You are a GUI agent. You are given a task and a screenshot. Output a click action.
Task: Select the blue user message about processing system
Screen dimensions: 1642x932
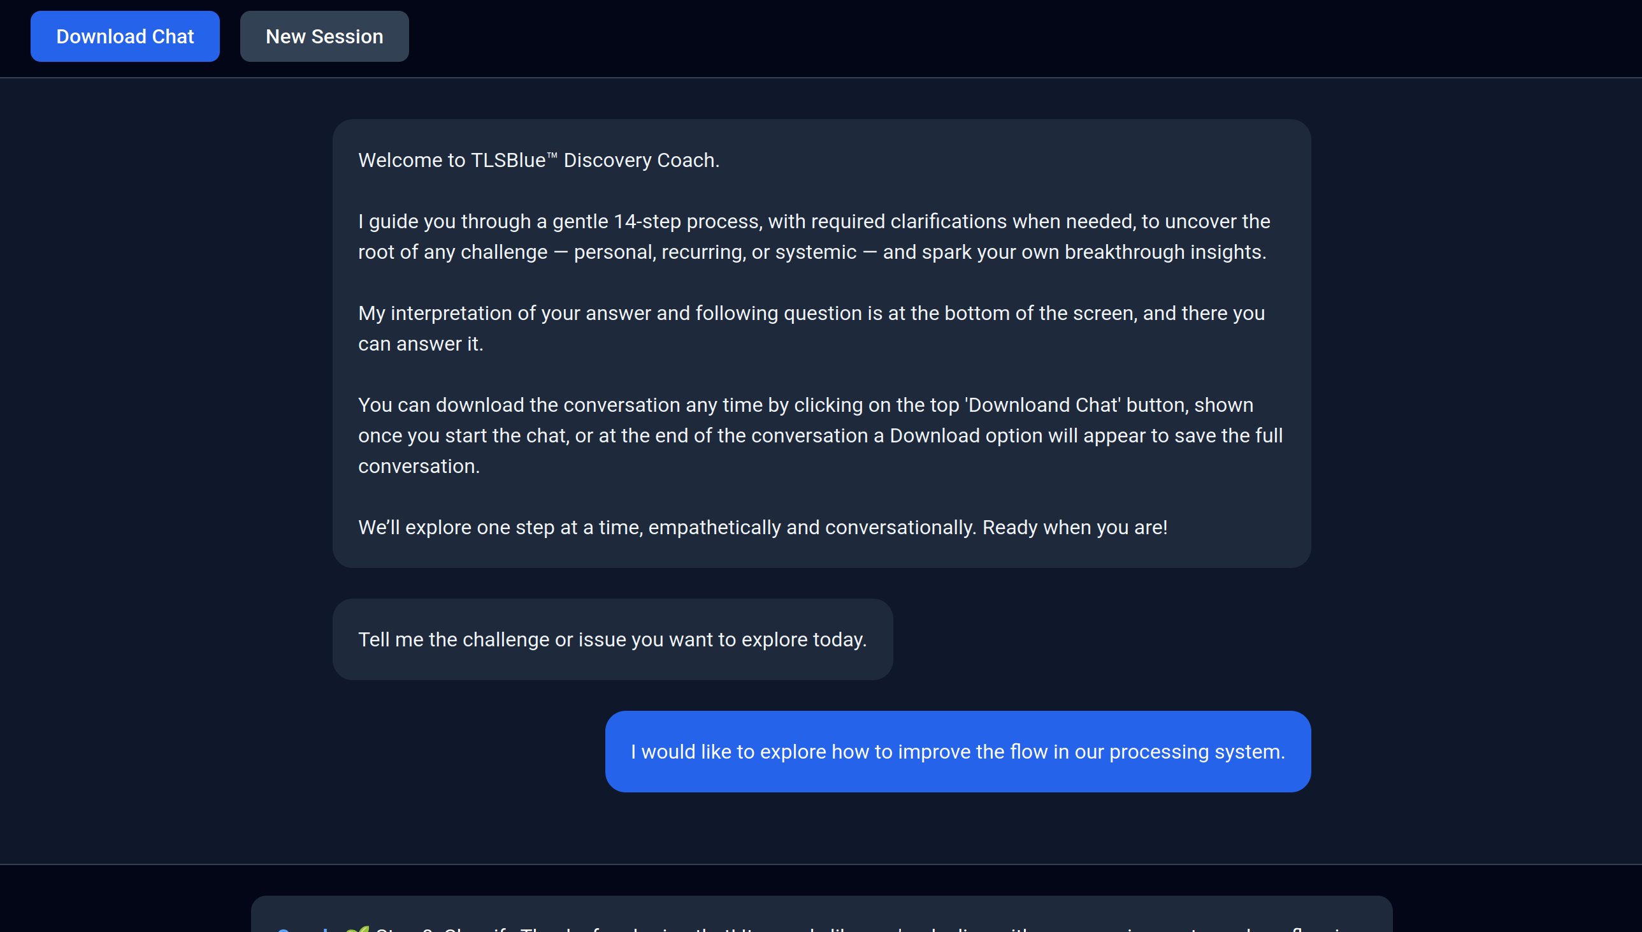tap(958, 752)
